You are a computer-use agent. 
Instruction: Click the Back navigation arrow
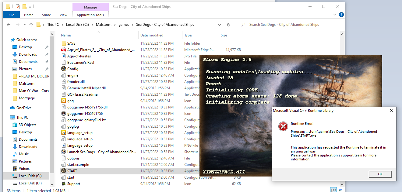(9, 25)
